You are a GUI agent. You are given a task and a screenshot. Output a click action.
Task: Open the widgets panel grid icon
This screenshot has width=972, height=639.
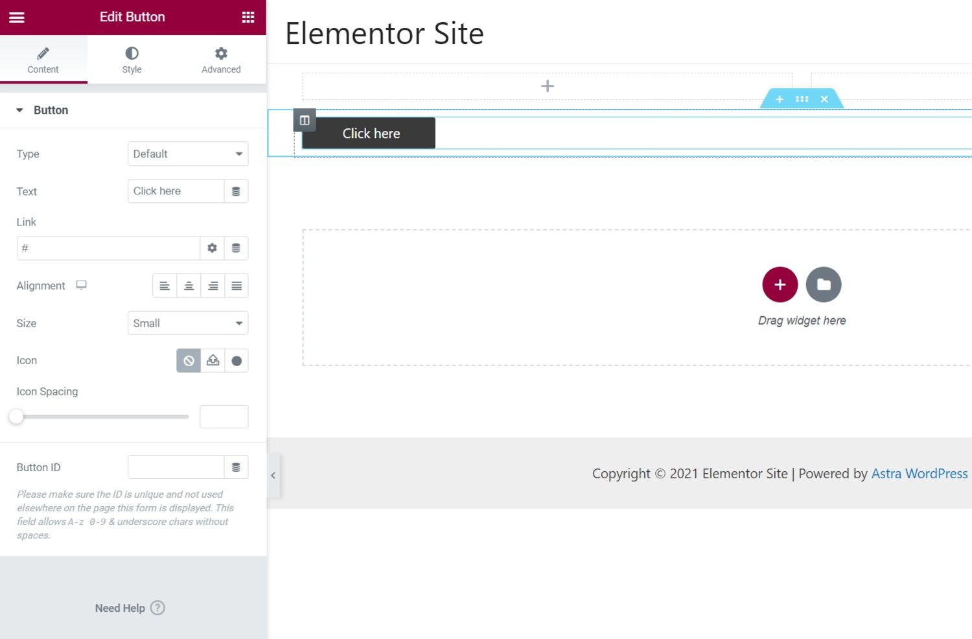(x=248, y=17)
